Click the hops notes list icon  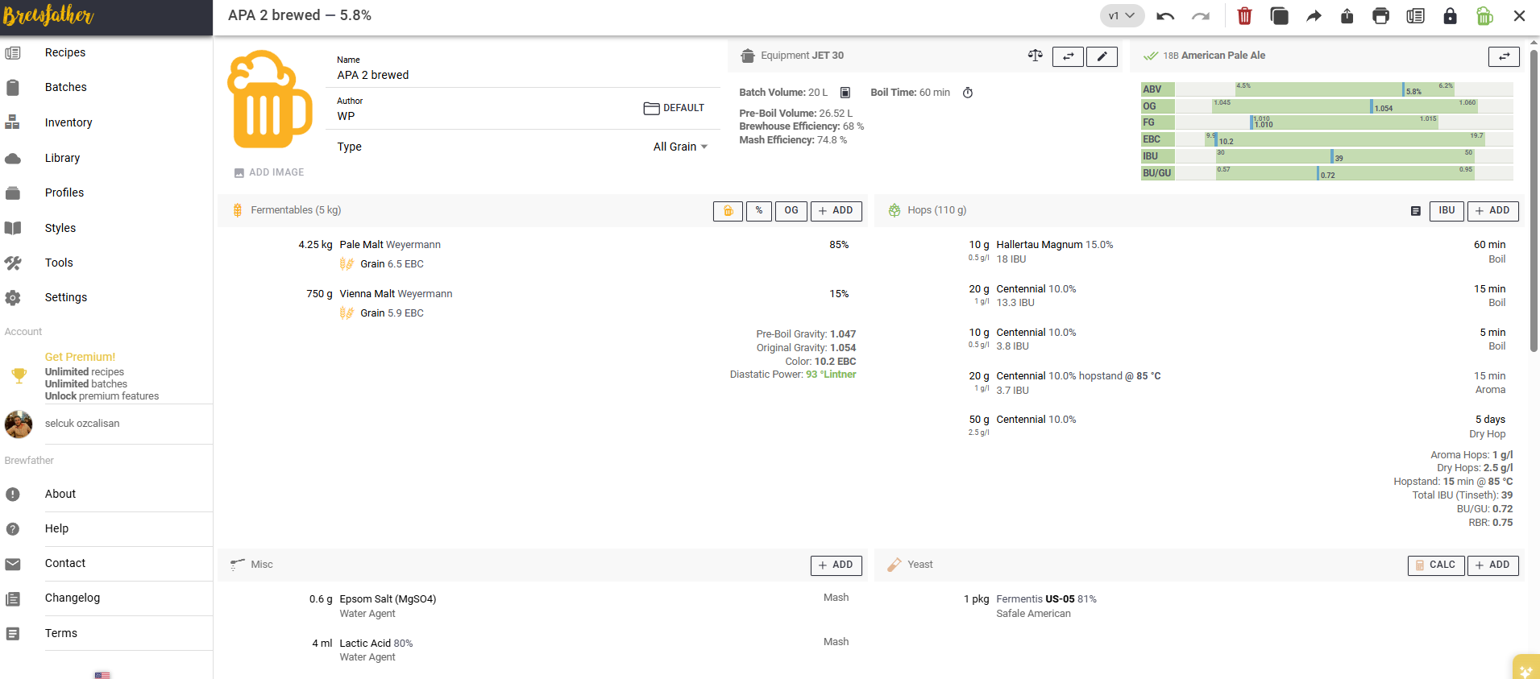point(1415,211)
